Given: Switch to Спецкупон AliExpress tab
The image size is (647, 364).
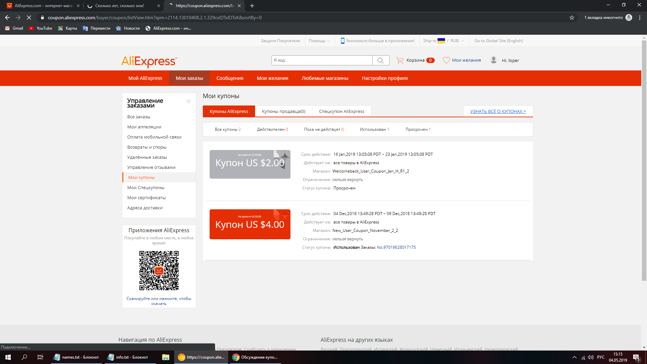Looking at the screenshot, I should tap(342, 112).
